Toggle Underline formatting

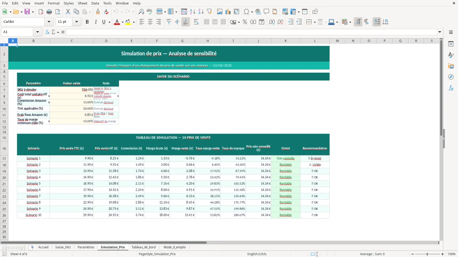click(x=103, y=22)
